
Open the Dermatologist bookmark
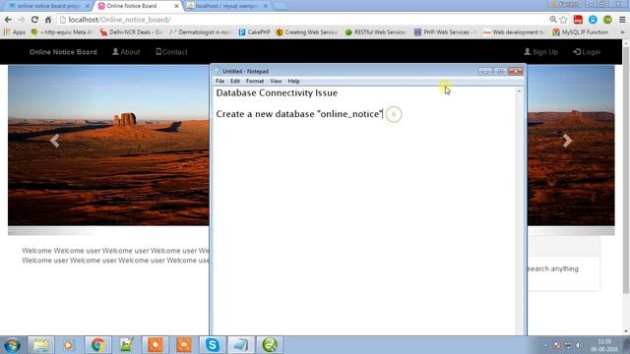pos(200,32)
